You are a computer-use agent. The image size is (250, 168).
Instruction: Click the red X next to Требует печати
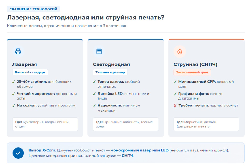click(175, 106)
